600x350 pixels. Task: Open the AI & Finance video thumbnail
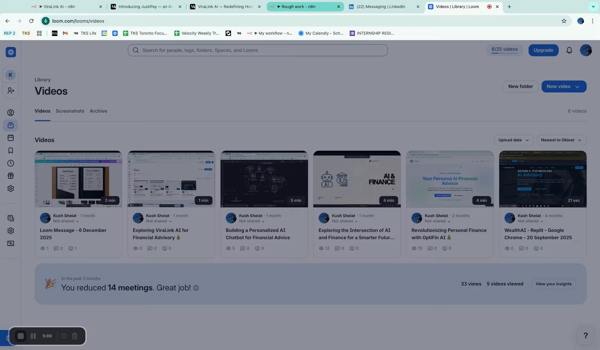coord(357,179)
